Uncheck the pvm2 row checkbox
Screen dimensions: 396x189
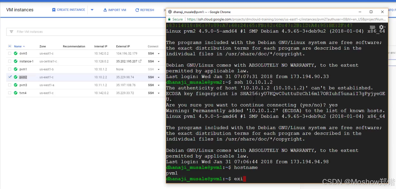click(x=9, y=77)
